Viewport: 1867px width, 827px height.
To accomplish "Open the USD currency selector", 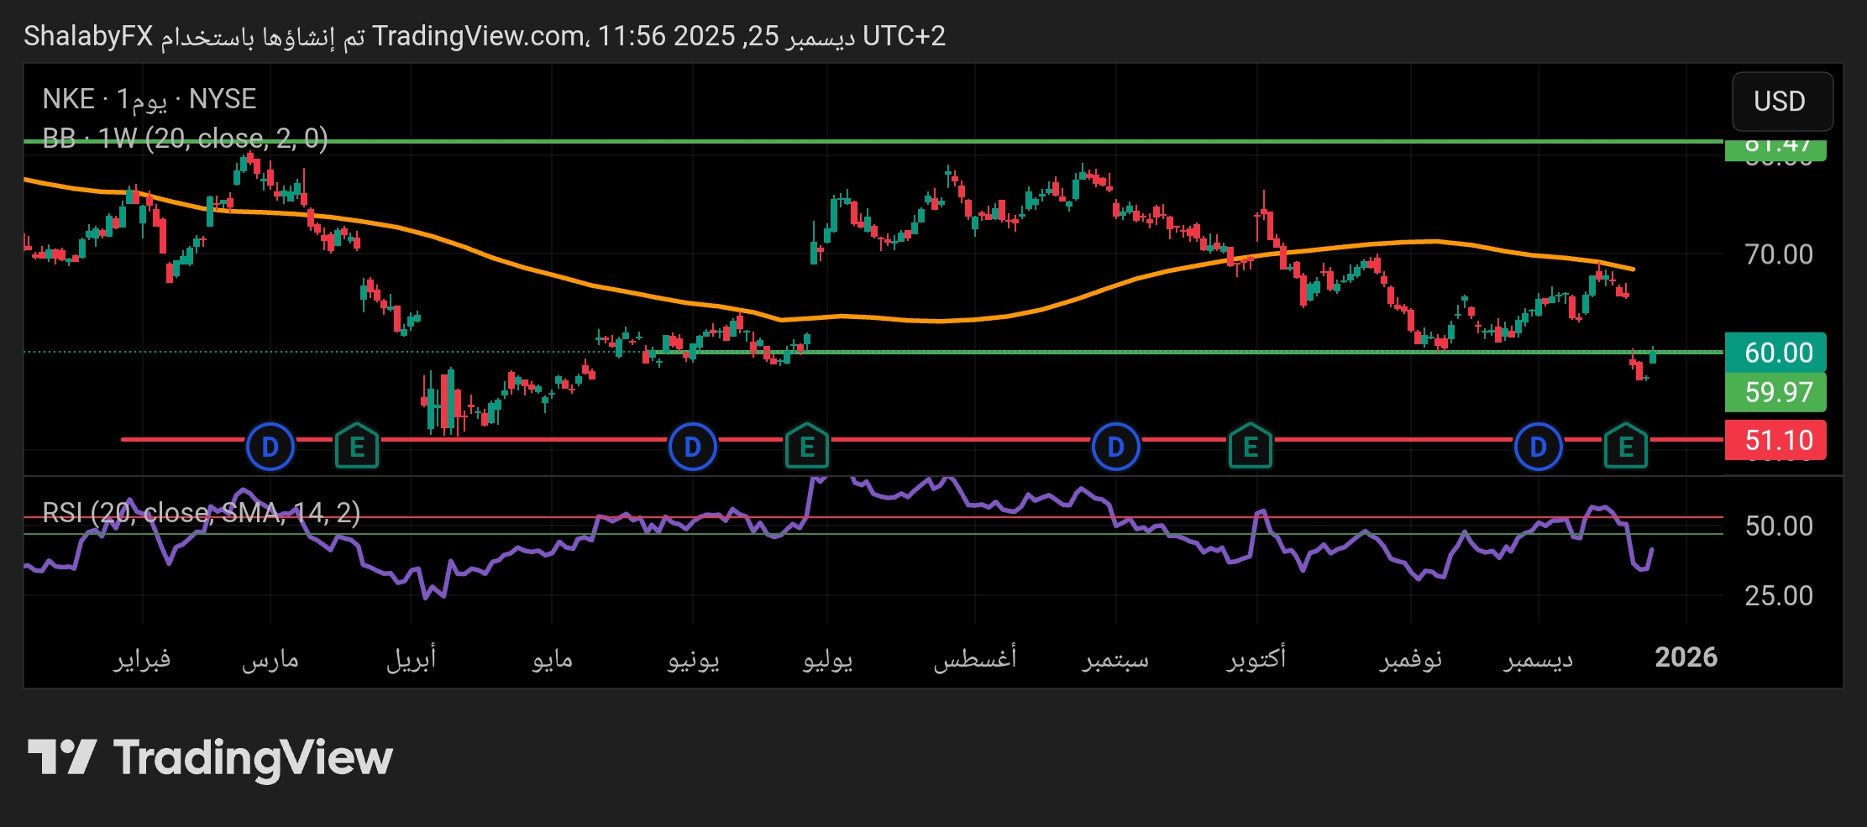I will (x=1780, y=102).
